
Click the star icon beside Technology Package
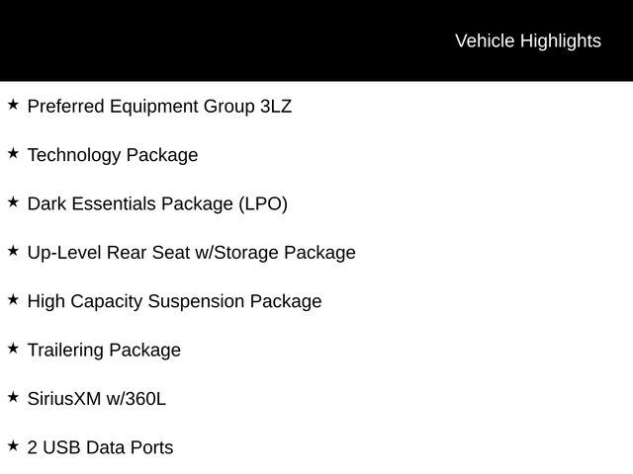point(13,153)
